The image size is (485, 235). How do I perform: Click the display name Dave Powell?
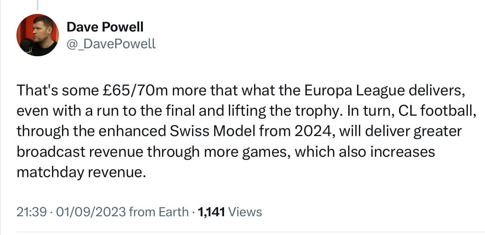click(105, 27)
